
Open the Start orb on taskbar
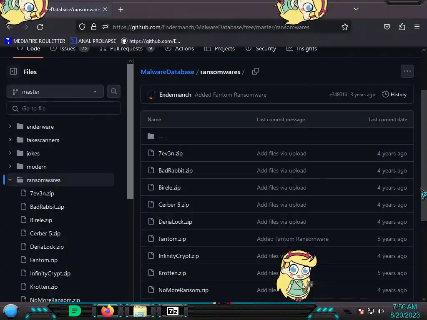(x=10, y=311)
